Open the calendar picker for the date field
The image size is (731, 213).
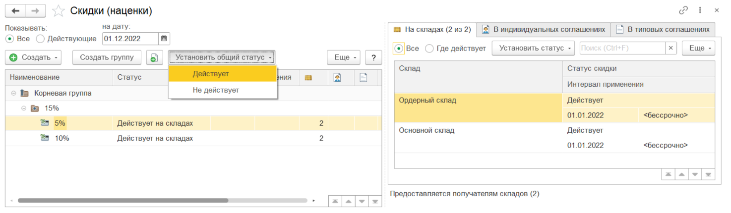pyautogui.click(x=164, y=38)
